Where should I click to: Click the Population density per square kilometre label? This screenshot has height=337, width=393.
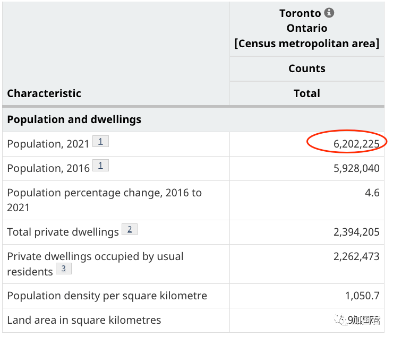(x=107, y=296)
